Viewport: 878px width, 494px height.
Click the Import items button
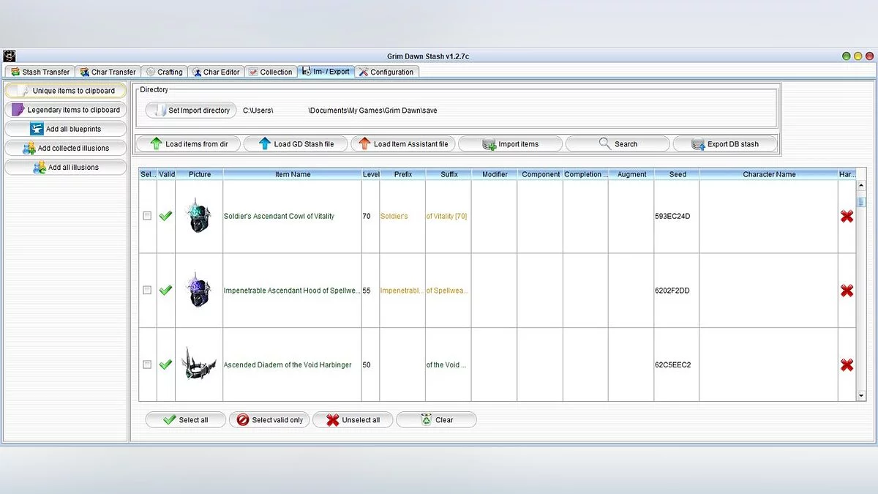pos(510,144)
